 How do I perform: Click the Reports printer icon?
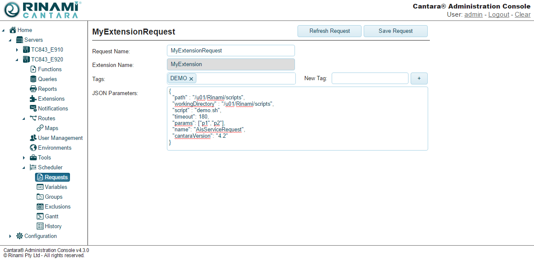tap(33, 89)
